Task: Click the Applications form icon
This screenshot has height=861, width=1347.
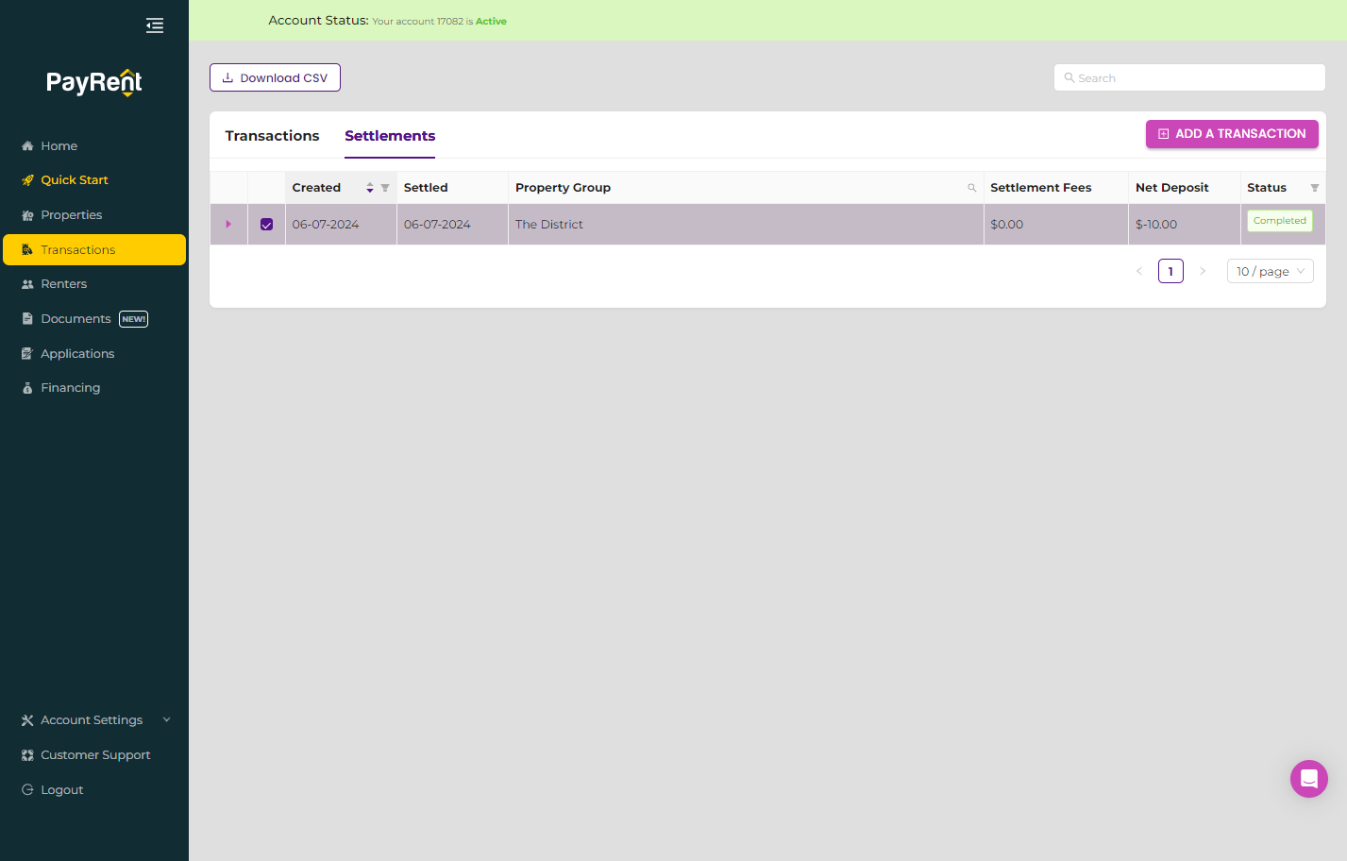Action: tap(27, 354)
